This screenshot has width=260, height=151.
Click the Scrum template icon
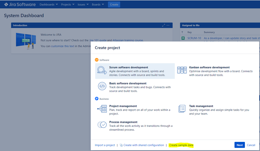[102, 70]
